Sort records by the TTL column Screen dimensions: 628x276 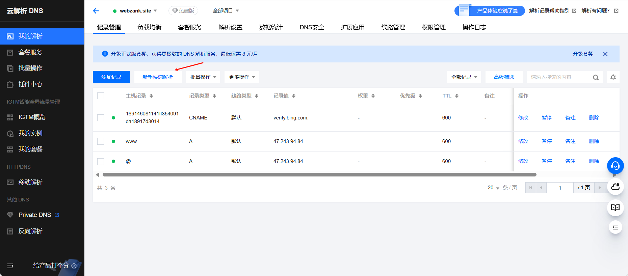(456, 96)
